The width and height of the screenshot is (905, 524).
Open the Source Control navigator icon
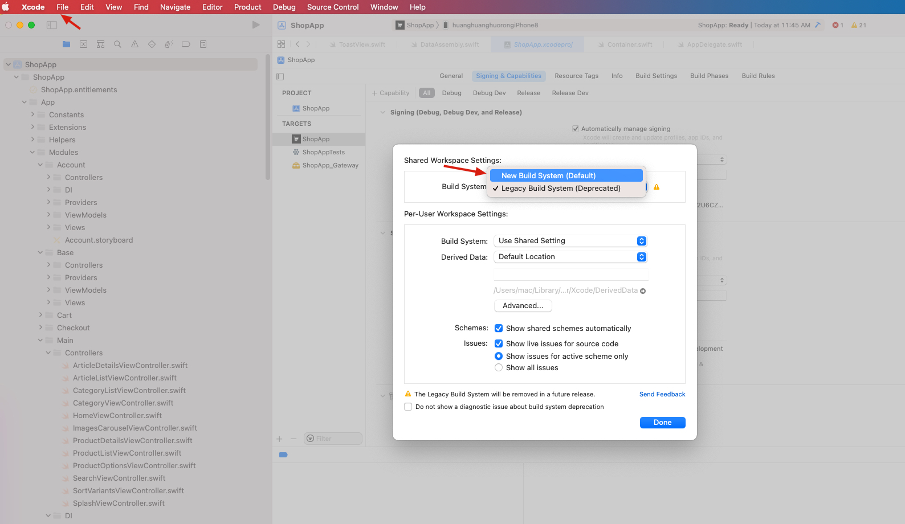83,44
